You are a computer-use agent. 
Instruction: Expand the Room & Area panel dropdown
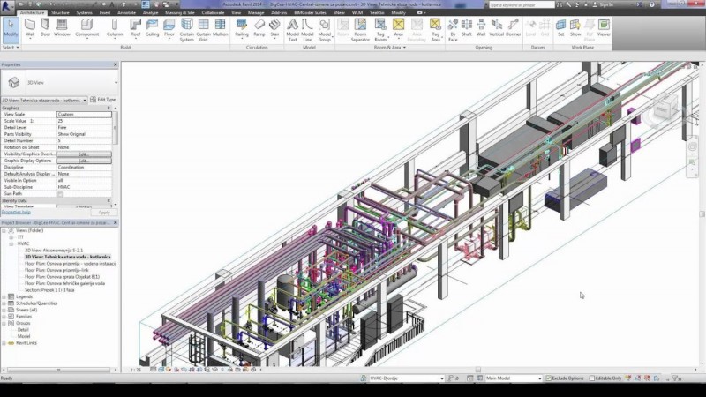pos(390,48)
